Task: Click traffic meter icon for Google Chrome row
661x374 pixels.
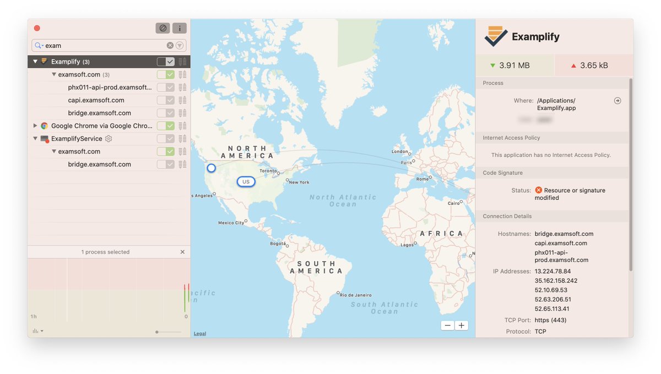Action: (182, 126)
